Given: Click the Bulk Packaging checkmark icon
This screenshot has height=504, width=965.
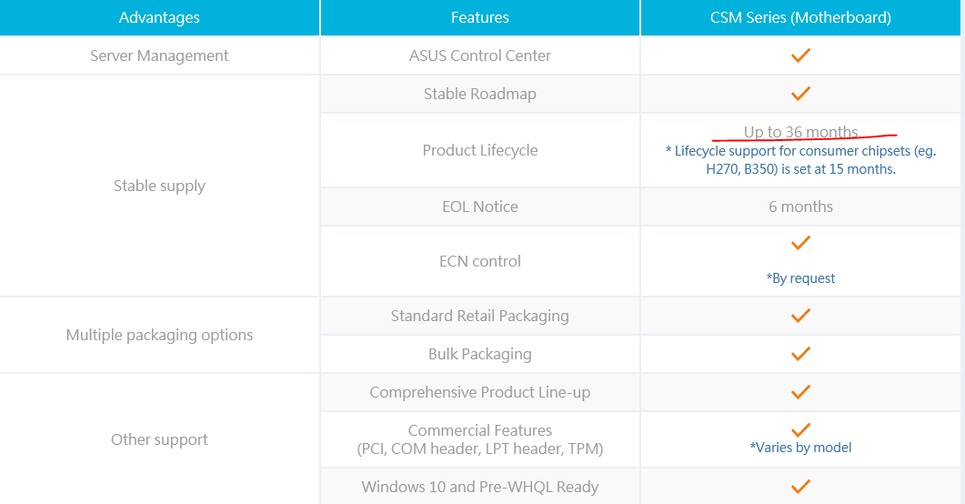Looking at the screenshot, I should (800, 354).
